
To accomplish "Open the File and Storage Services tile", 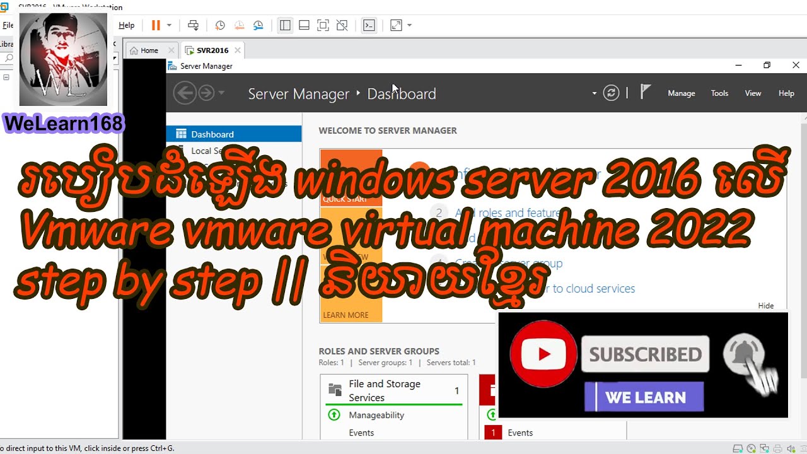I will tap(394, 390).
